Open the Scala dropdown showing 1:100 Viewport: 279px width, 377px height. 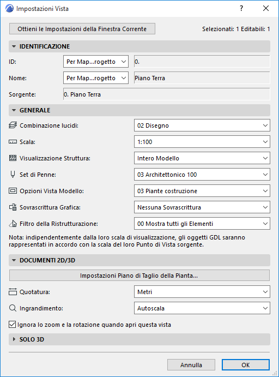coord(202,142)
